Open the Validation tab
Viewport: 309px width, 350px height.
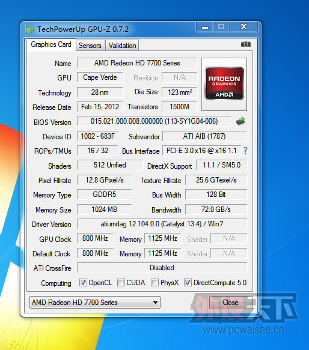[x=122, y=46]
